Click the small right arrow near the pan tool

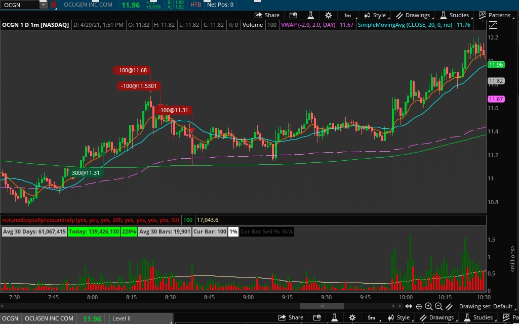click(x=400, y=306)
